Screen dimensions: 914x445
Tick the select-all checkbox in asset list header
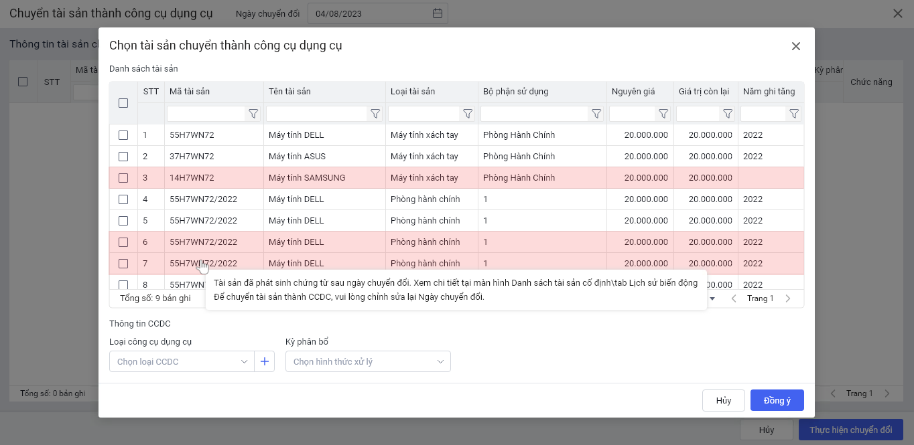tap(123, 103)
